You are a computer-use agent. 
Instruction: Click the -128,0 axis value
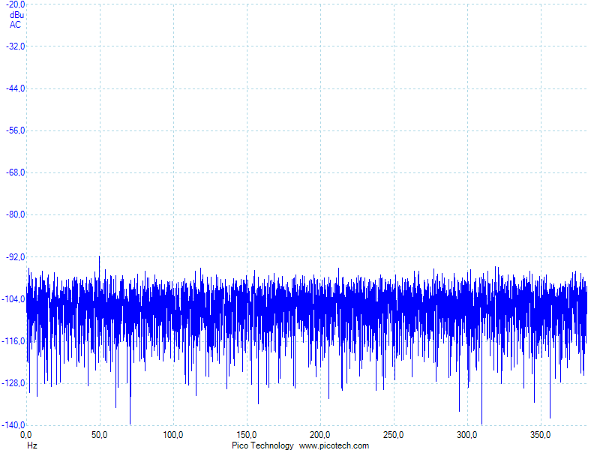13,383
